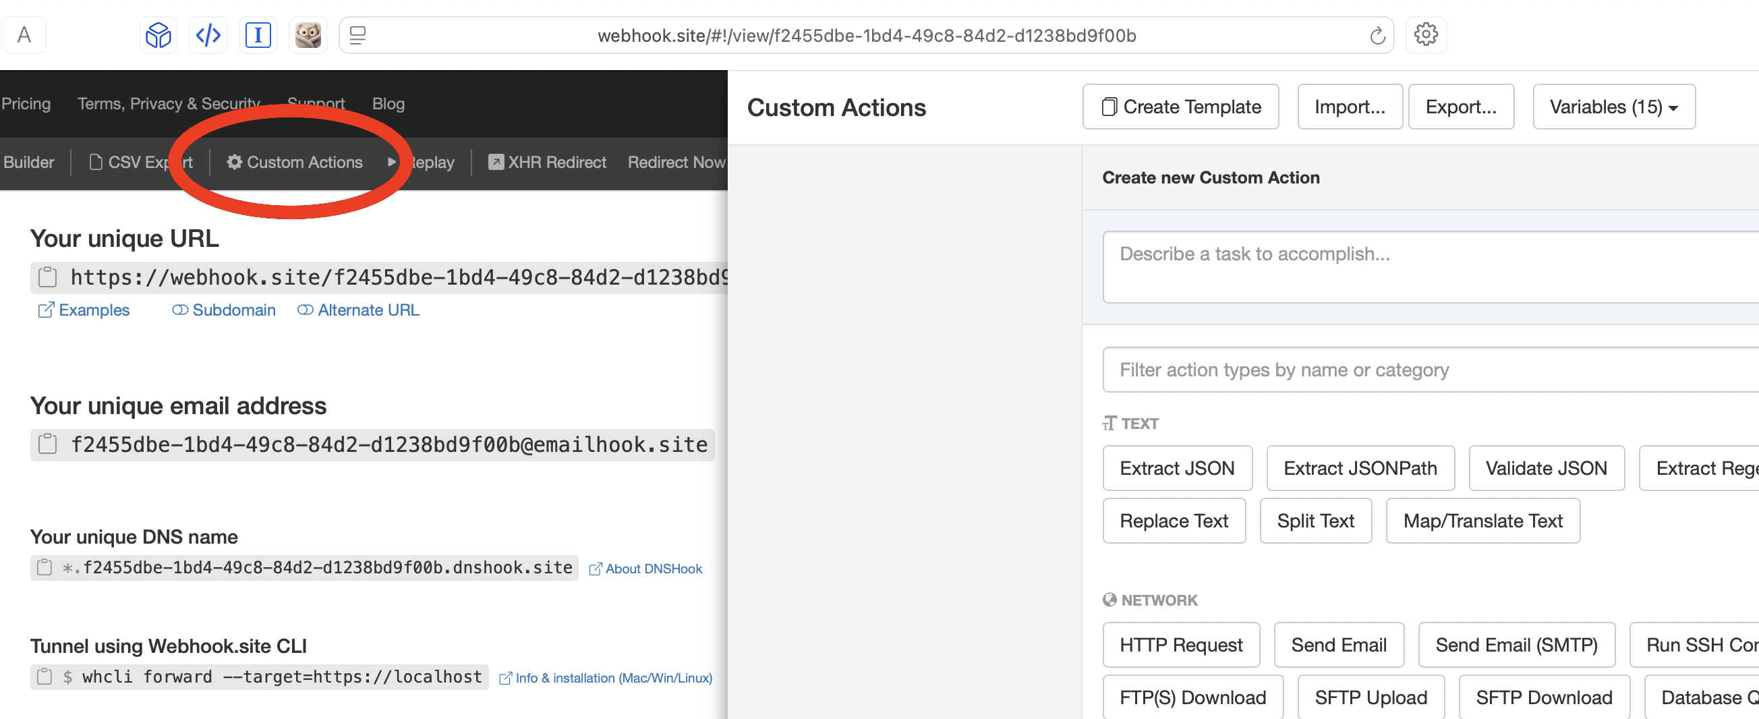This screenshot has width=1759, height=719.
Task: Click the 'Describe a task to accomplish' field
Action: (x=1431, y=266)
